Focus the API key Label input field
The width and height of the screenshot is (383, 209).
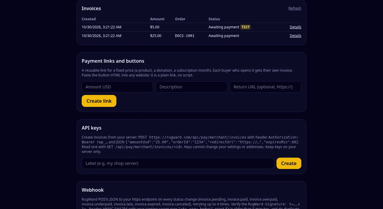tap(178, 163)
